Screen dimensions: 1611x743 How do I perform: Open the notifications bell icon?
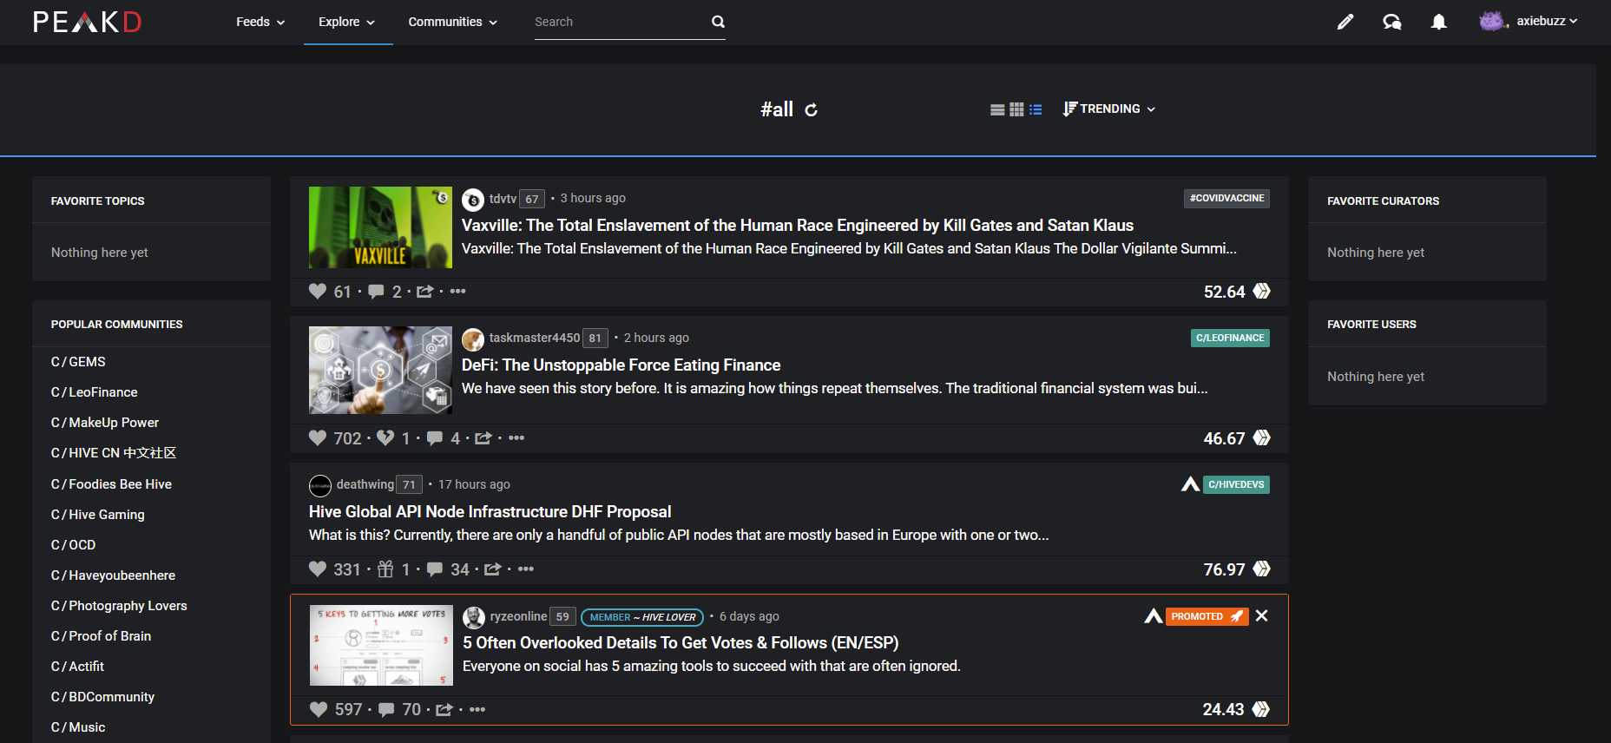1439,22
